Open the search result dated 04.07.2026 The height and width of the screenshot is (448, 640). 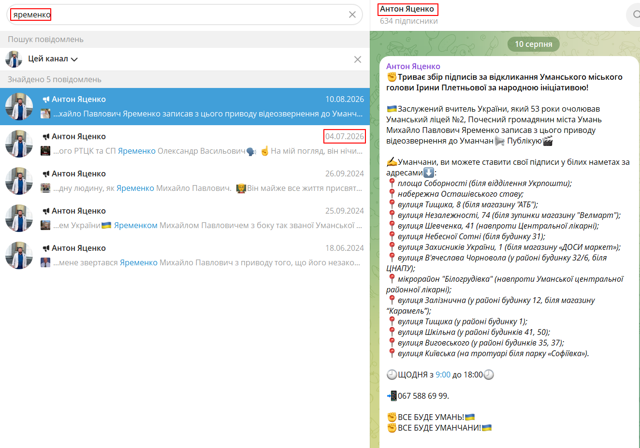pyautogui.click(x=185, y=144)
